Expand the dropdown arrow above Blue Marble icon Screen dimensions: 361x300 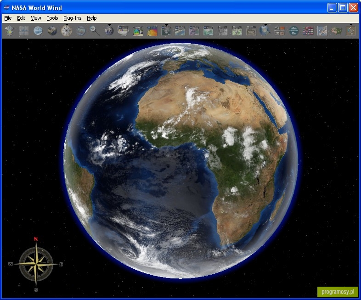(x=109, y=24)
